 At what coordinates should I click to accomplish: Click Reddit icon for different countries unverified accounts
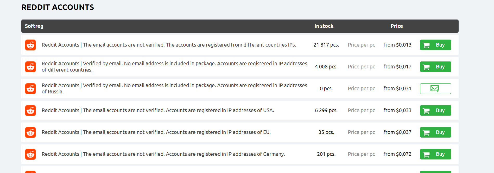pos(30,45)
